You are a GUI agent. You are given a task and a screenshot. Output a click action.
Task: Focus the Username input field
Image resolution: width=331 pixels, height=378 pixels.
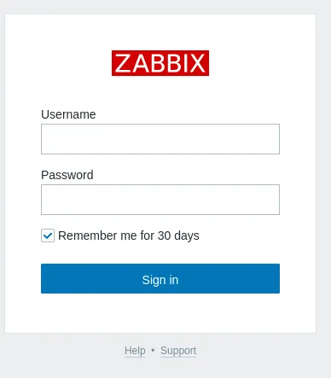[160, 139]
